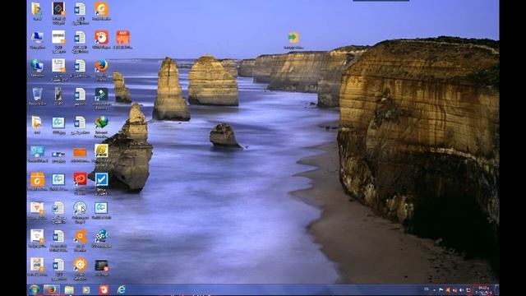The height and width of the screenshot is (296, 526).
Task: Launch Internet Explorer from the taskbar
Action: click(x=121, y=290)
